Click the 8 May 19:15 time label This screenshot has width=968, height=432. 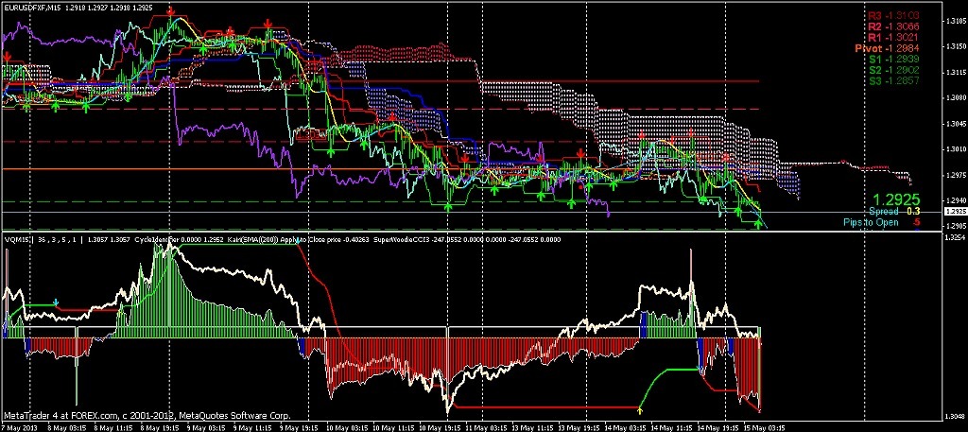(160, 427)
